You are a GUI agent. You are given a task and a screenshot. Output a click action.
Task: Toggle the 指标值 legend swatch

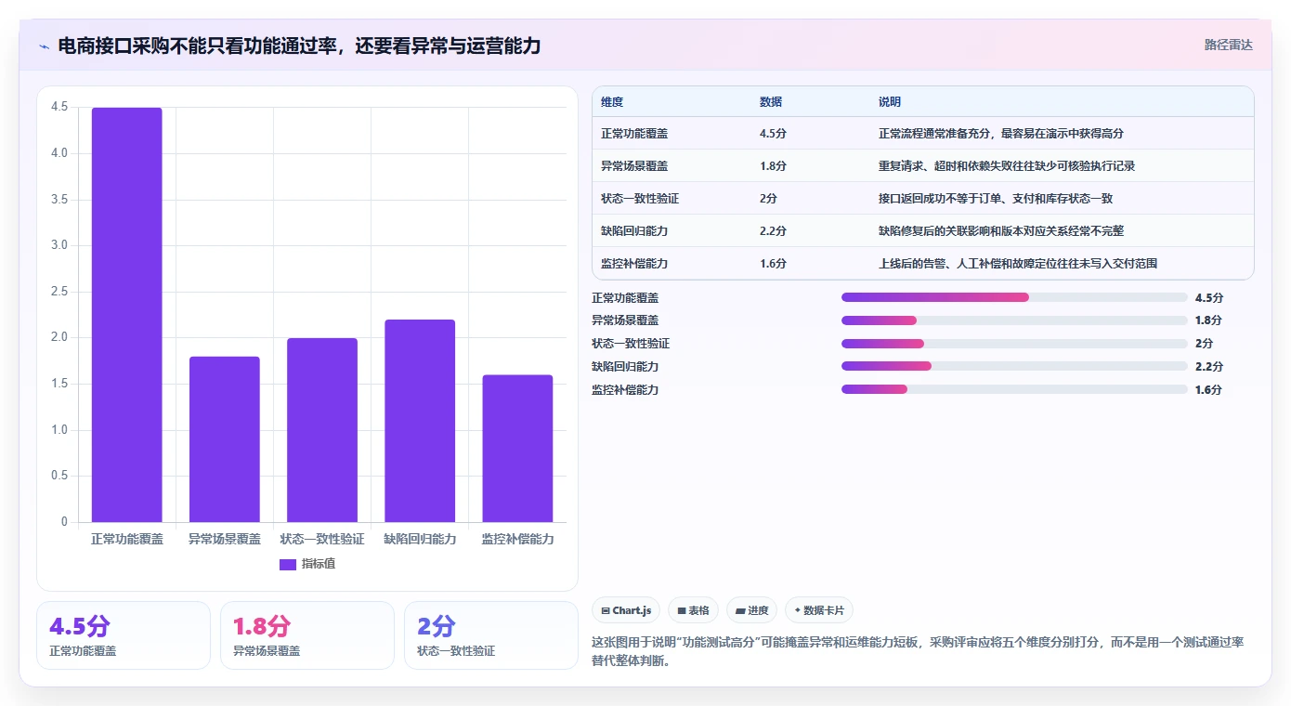pos(288,564)
